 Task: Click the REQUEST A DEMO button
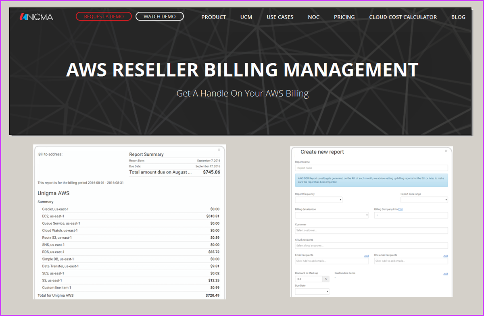[104, 17]
